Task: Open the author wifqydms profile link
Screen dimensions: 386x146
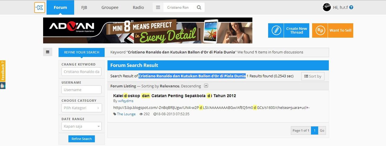Action: (x=125, y=101)
